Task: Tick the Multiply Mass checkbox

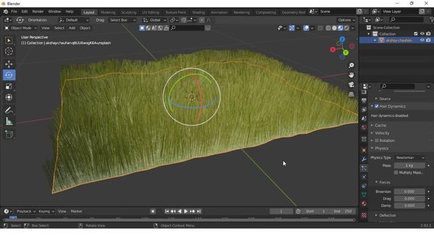Action: [x=396, y=172]
